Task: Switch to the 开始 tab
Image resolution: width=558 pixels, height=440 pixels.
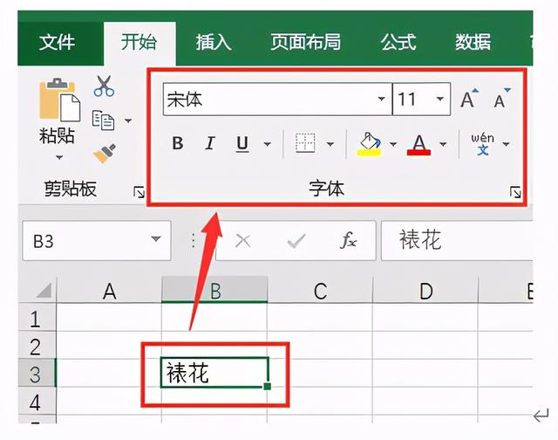Action: 139,42
